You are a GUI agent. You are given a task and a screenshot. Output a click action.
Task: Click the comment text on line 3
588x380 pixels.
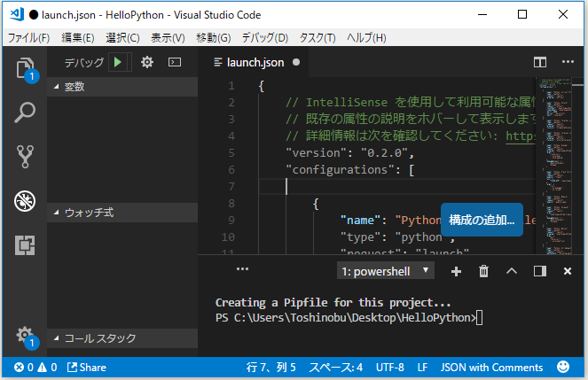point(411,119)
